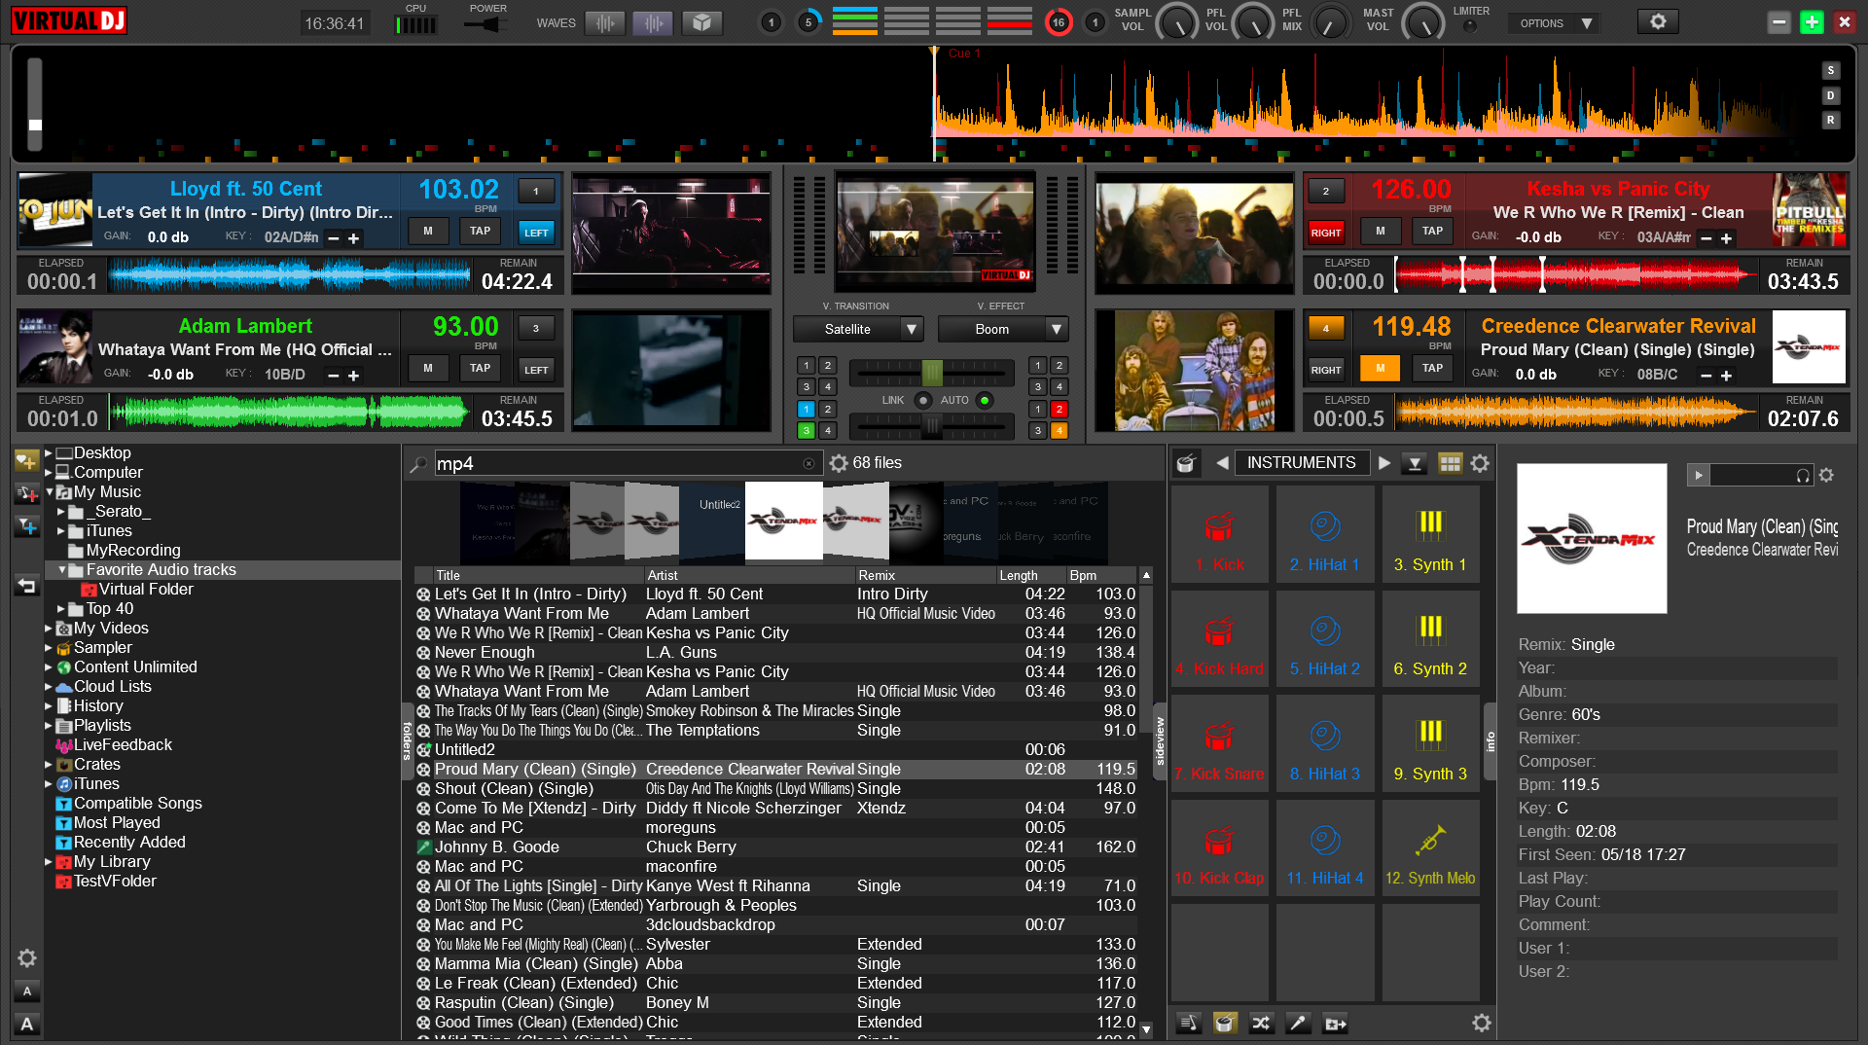Toggle the M button on Creedence deck
Viewport: 1868px width, 1045px height.
1380,368
